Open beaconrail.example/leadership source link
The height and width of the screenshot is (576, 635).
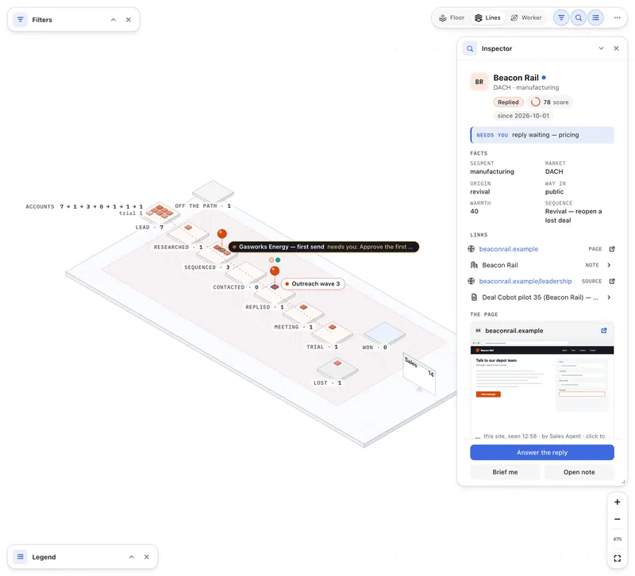click(x=525, y=282)
